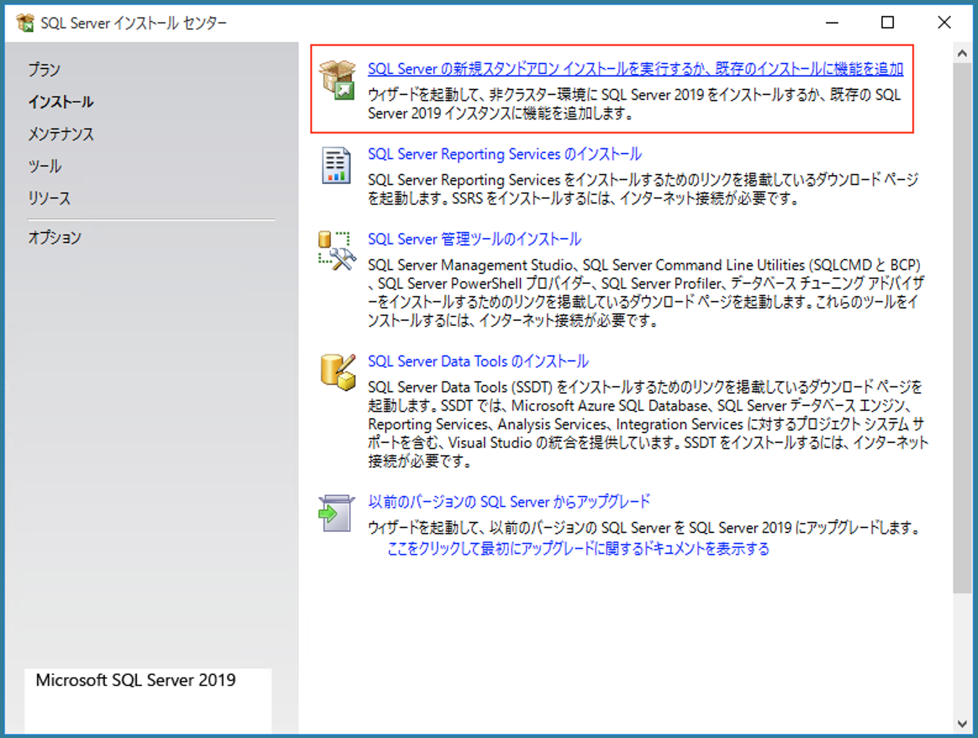Open the メンテナンス section
Viewport: 978px width, 738px height.
pyautogui.click(x=61, y=134)
